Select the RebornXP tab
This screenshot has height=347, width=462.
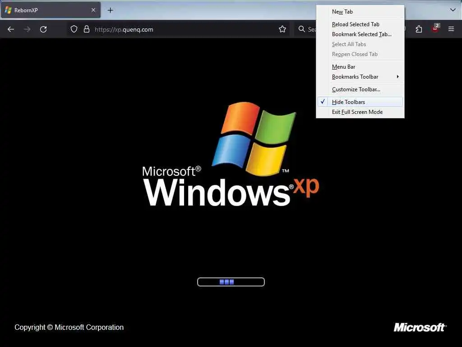[51, 10]
